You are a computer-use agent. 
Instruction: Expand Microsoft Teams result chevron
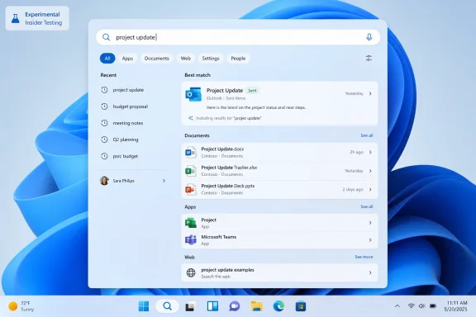pyautogui.click(x=370, y=240)
